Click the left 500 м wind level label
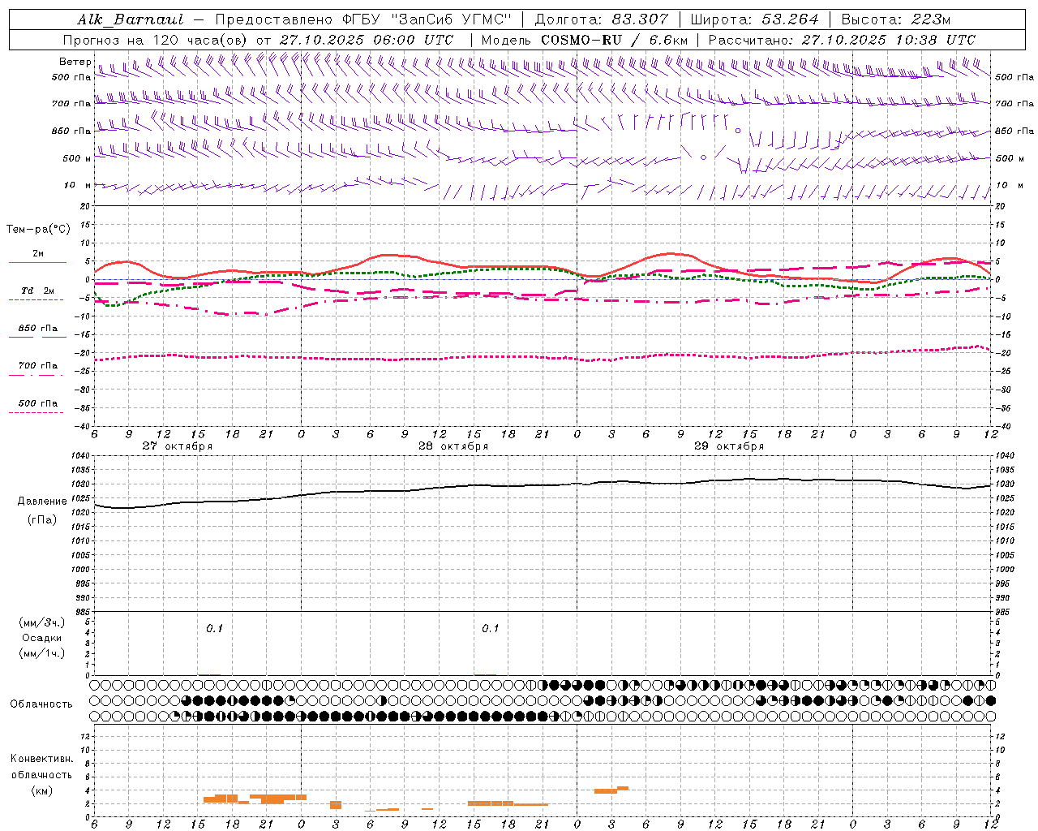 pyautogui.click(x=77, y=158)
